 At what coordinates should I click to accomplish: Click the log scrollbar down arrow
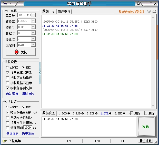[153, 106]
